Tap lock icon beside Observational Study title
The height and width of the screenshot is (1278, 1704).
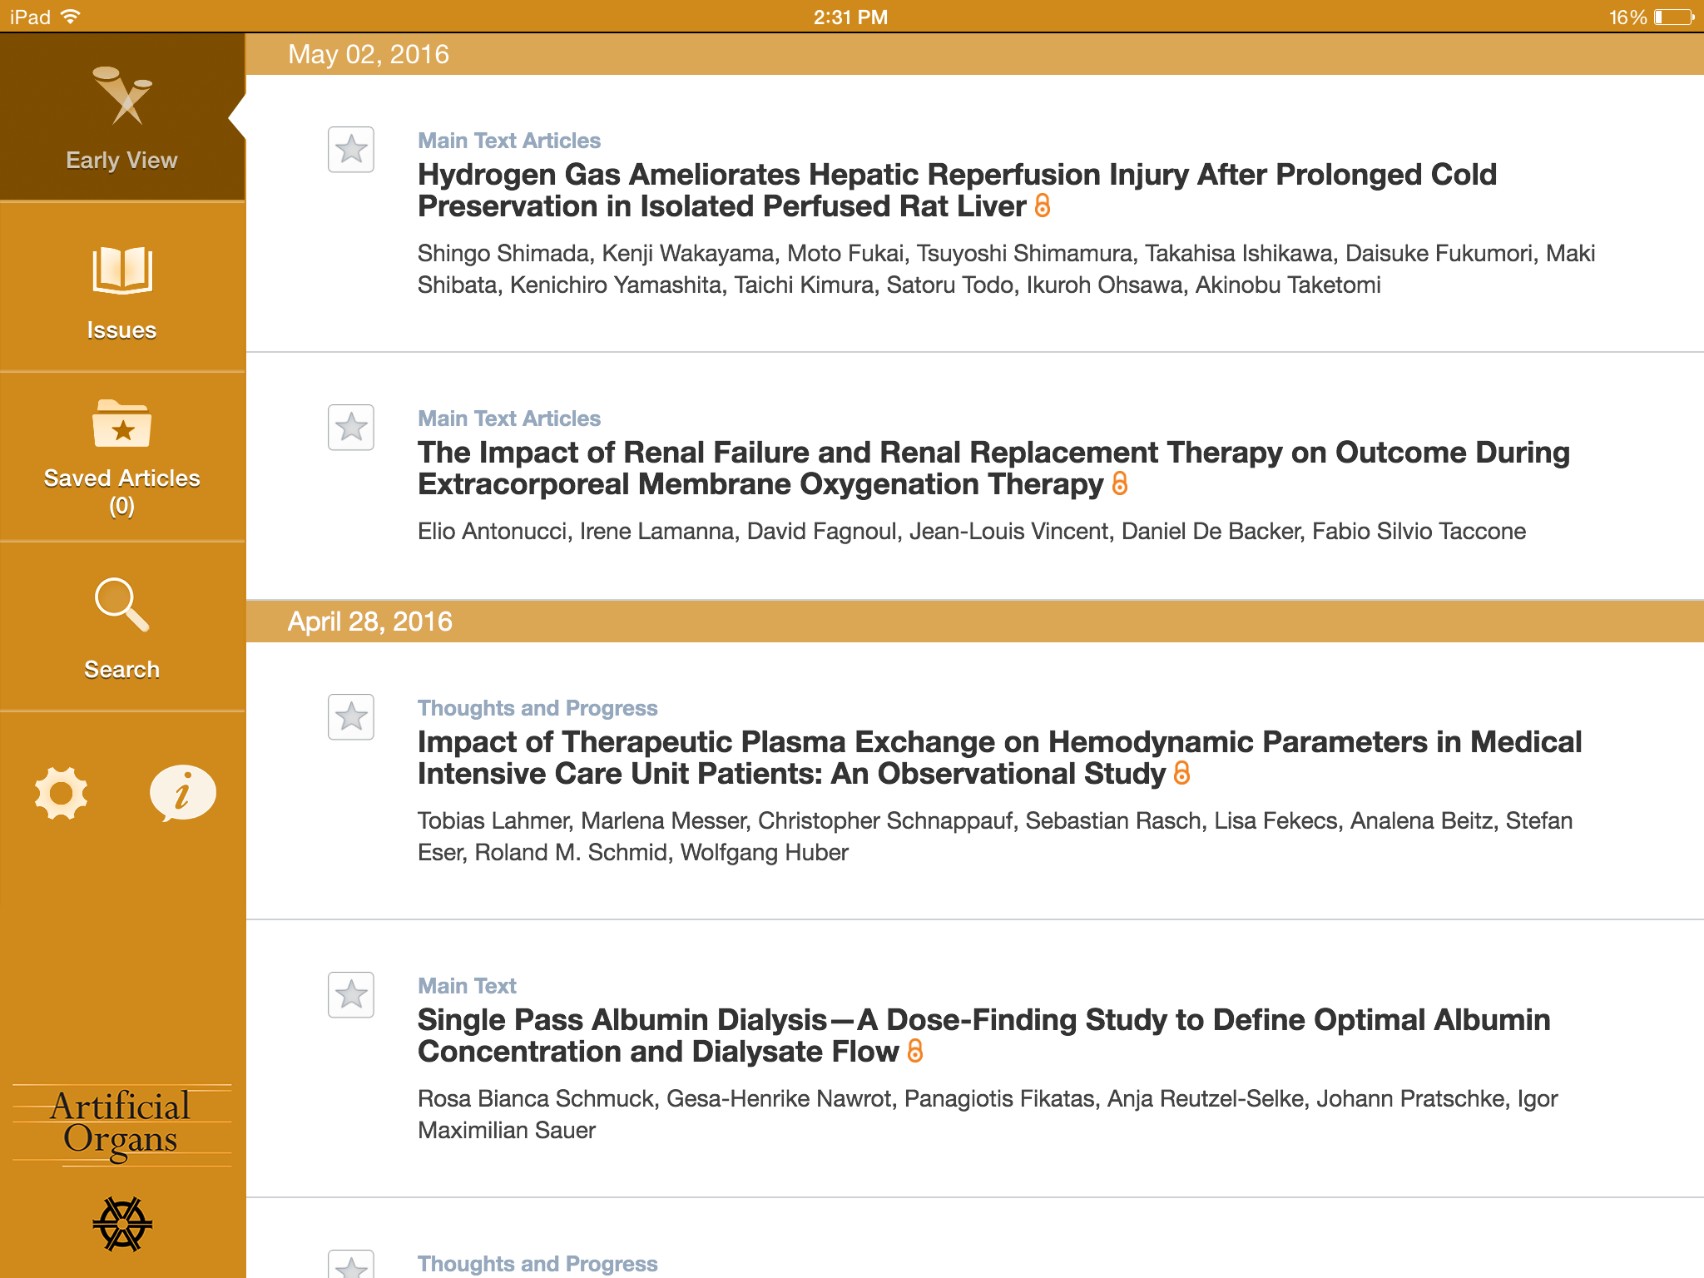point(1181,774)
